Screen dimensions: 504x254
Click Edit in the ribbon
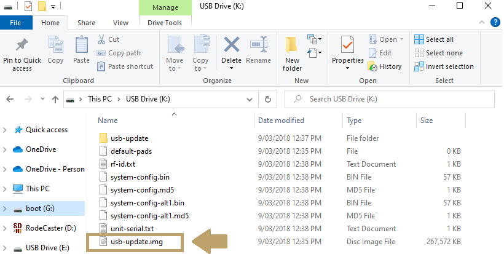tap(380, 53)
